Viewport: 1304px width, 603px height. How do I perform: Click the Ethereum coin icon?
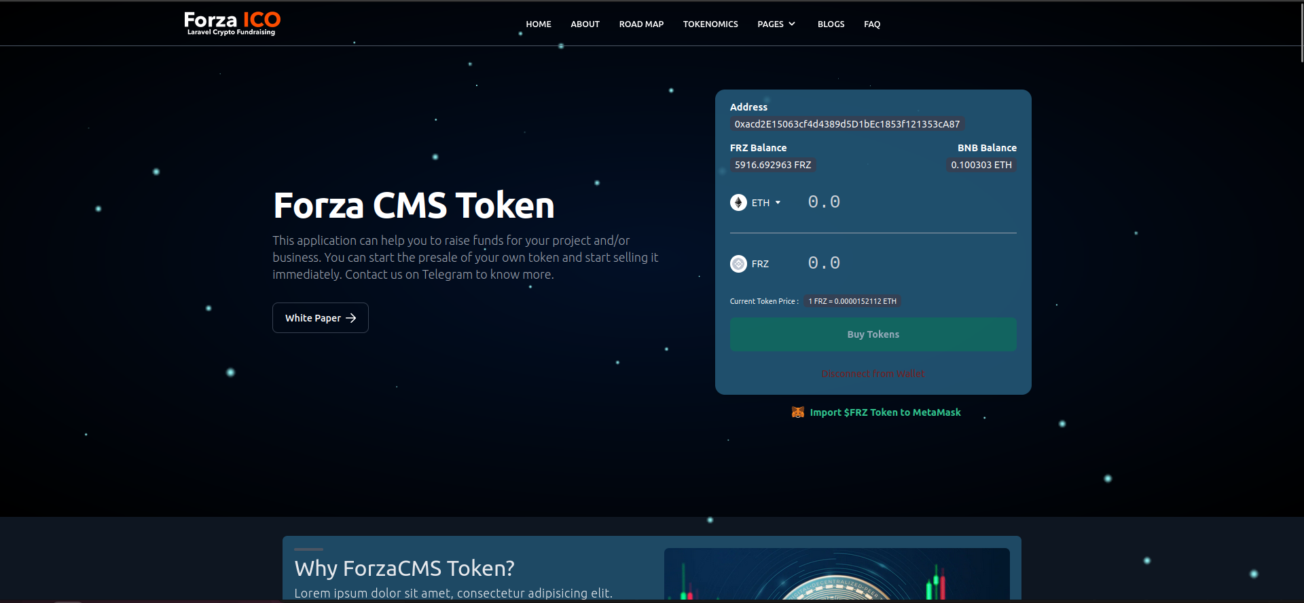click(738, 202)
